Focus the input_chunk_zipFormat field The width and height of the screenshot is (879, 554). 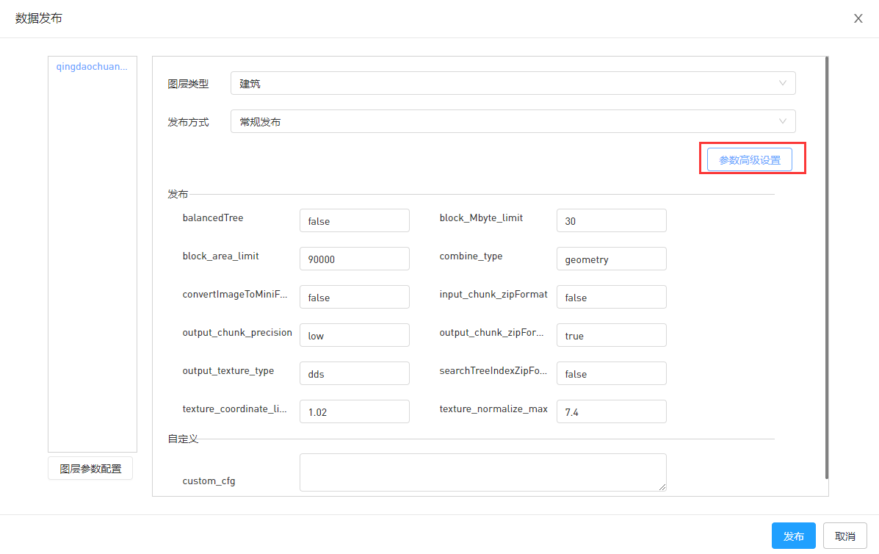pos(611,297)
